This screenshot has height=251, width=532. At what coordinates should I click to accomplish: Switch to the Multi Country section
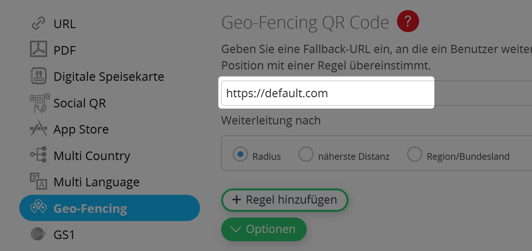pos(92,155)
